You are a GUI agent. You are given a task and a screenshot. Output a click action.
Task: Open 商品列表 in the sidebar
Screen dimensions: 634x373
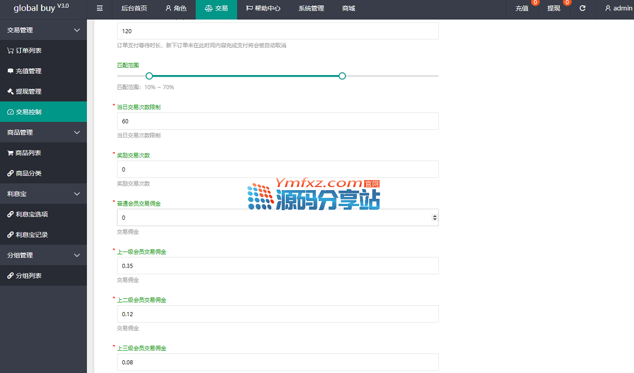pos(28,153)
